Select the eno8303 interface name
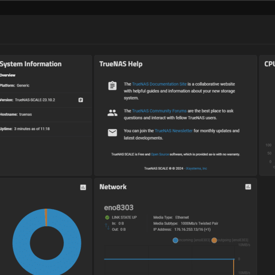 (119, 208)
